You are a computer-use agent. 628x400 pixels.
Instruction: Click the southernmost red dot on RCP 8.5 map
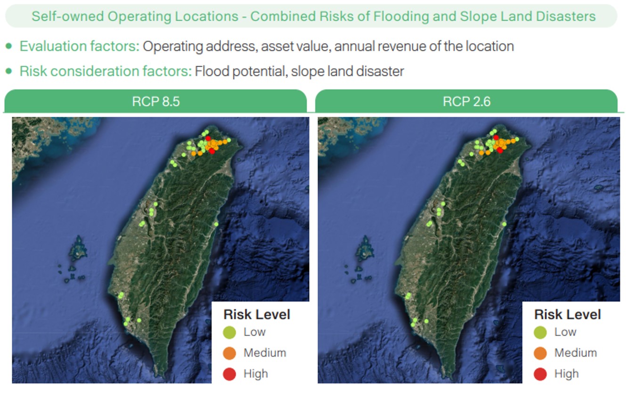[212, 151]
